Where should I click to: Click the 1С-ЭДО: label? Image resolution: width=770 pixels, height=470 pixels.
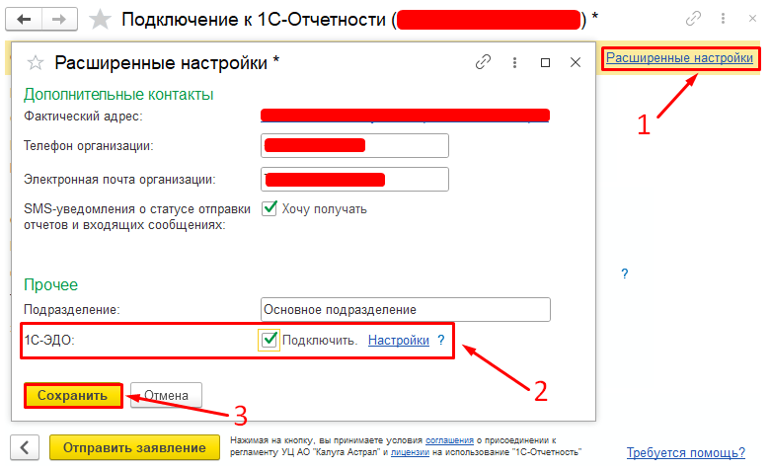[x=49, y=340]
